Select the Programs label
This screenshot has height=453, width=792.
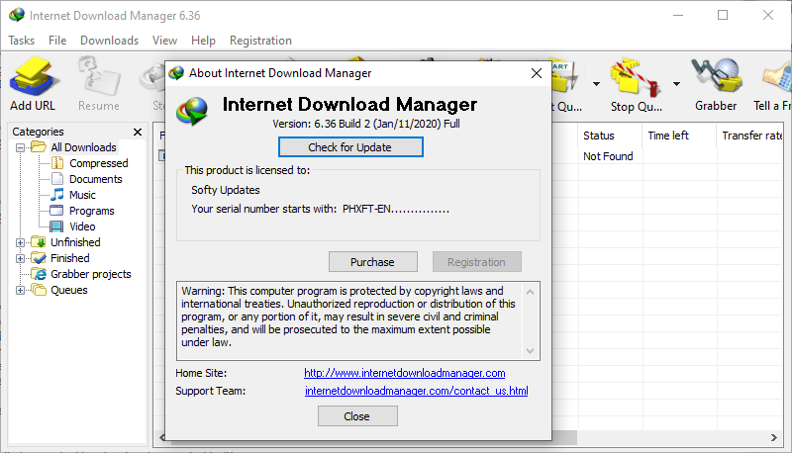pyautogui.click(x=91, y=211)
